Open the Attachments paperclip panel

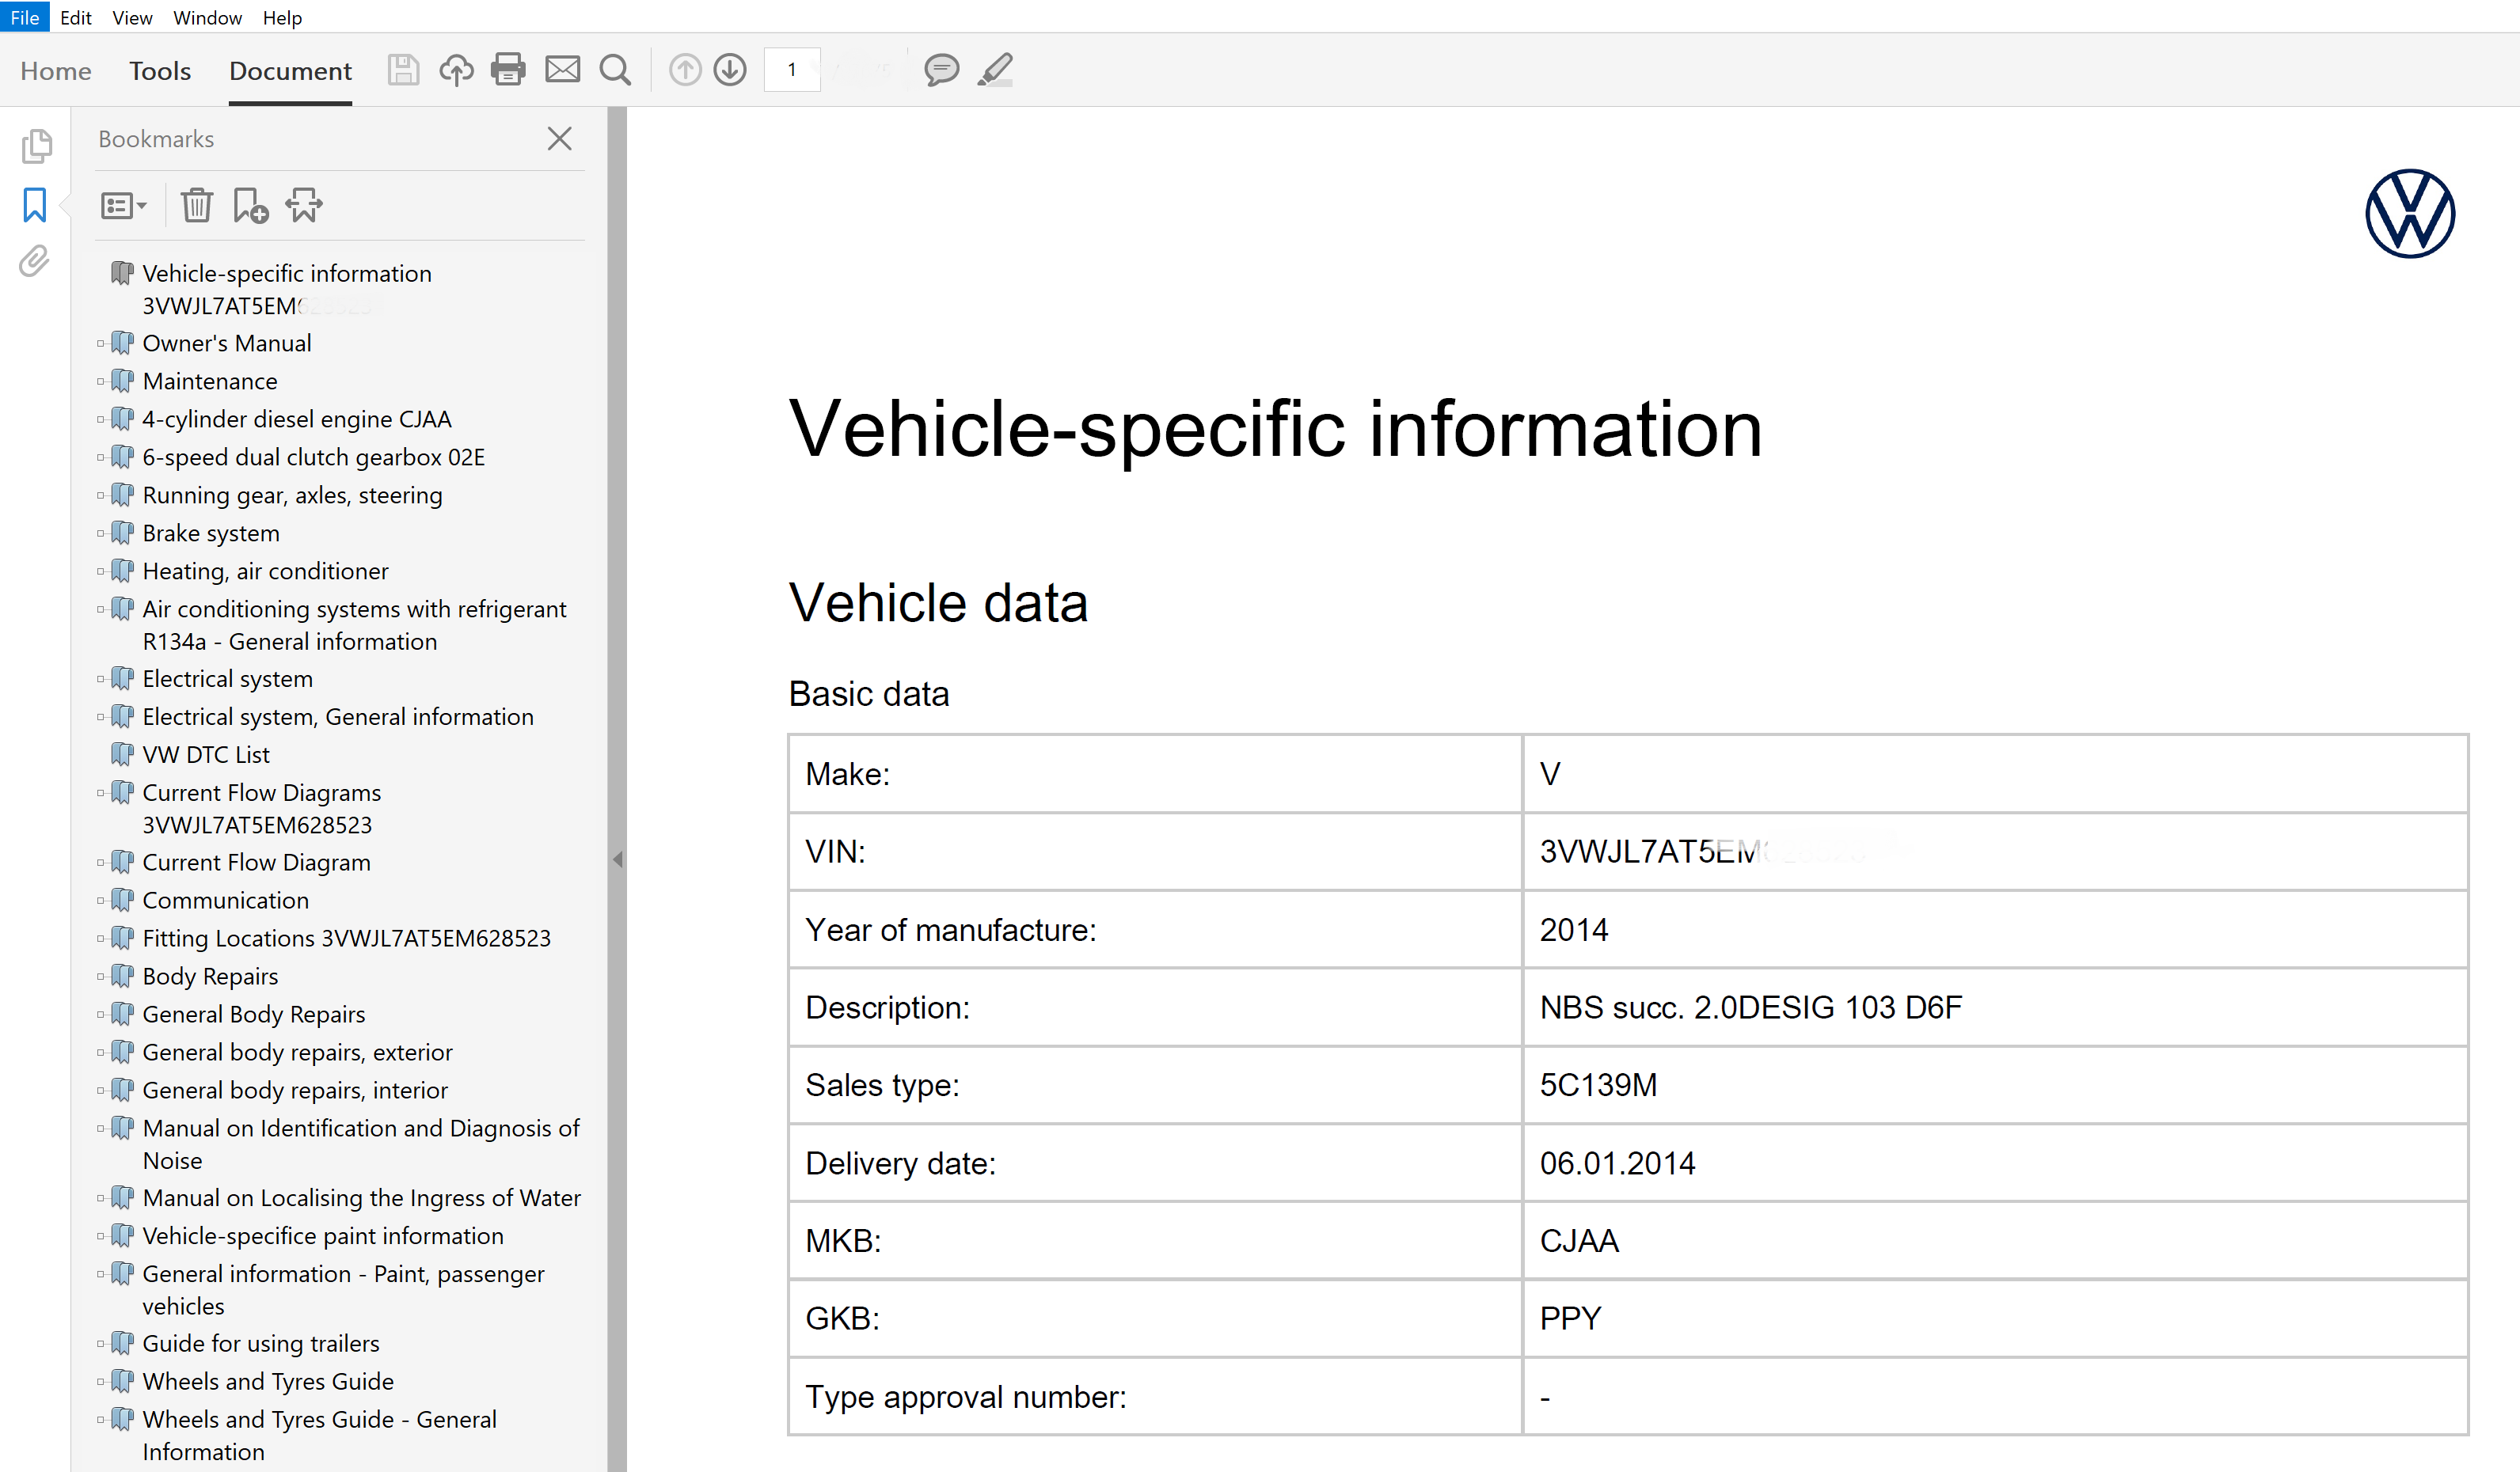pos(35,262)
